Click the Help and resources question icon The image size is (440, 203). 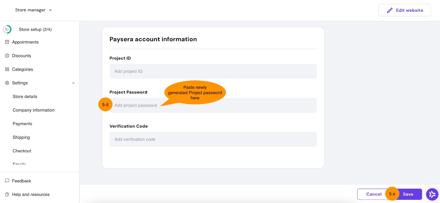pos(7,194)
